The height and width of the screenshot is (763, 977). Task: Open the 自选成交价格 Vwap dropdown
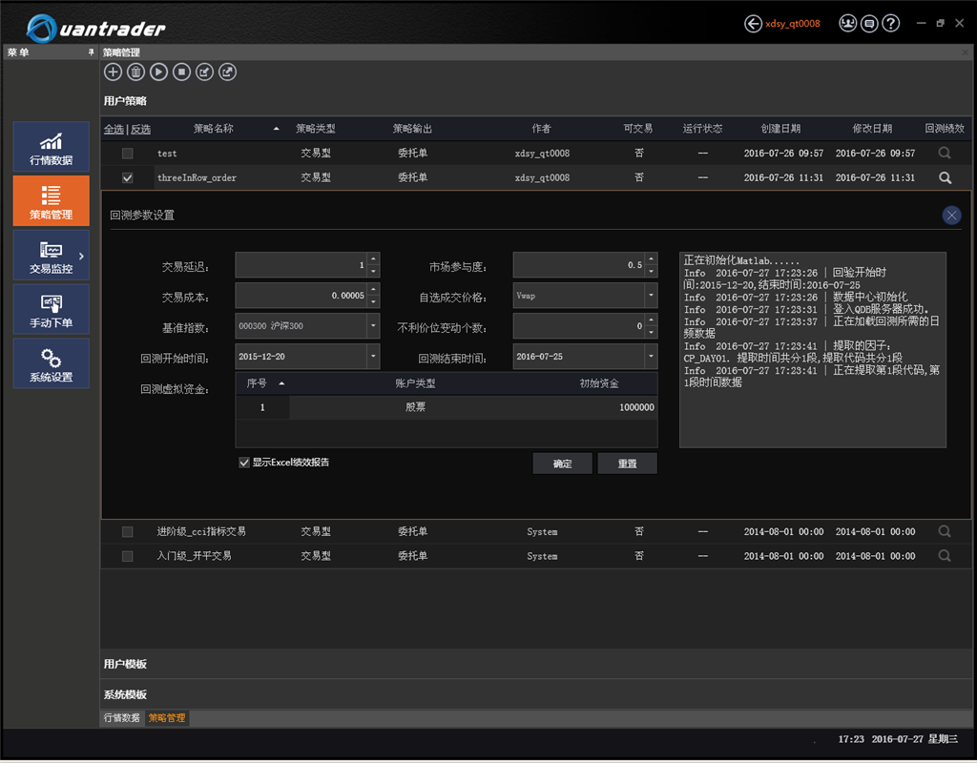651,296
